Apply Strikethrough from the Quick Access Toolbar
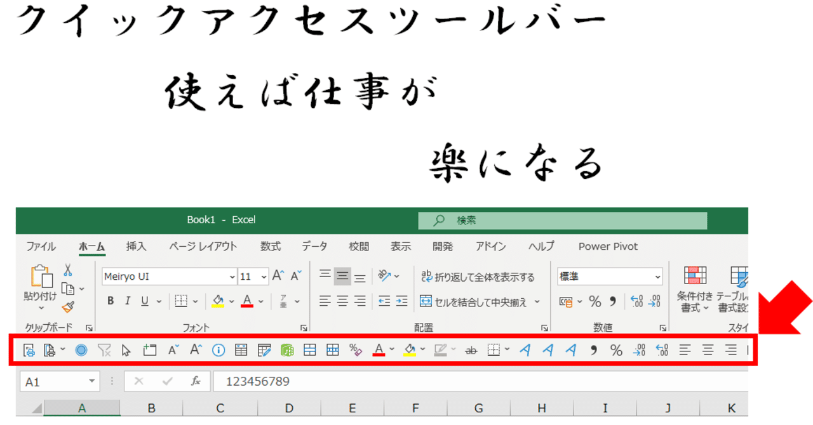 (471, 349)
